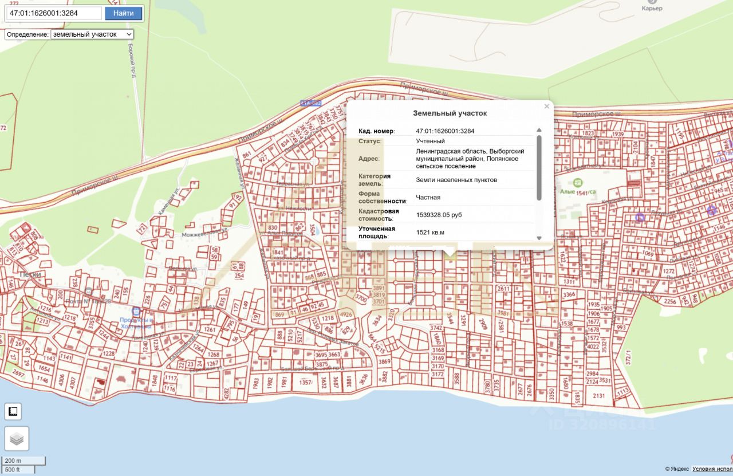Click the Яндекс copyright label

tap(677, 469)
